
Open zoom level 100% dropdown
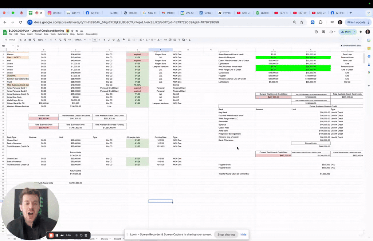tap(42, 40)
